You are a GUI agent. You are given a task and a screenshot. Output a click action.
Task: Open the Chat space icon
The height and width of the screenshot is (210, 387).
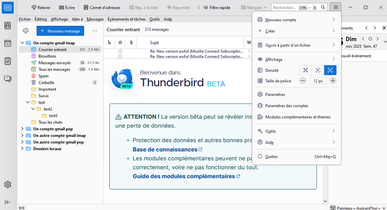point(8,79)
